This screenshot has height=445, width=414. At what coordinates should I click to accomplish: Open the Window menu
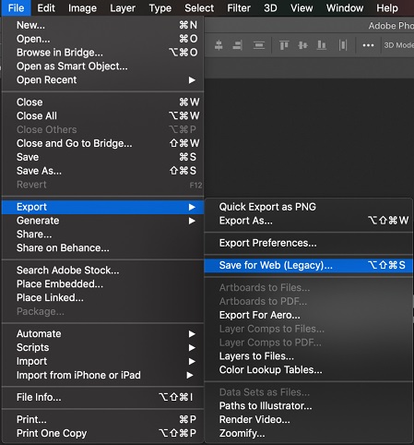[x=345, y=8]
